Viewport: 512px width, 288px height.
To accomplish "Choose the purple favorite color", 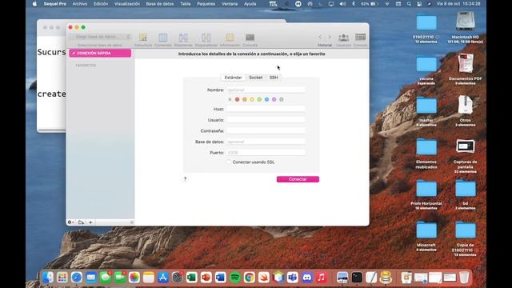I will coord(274,99).
